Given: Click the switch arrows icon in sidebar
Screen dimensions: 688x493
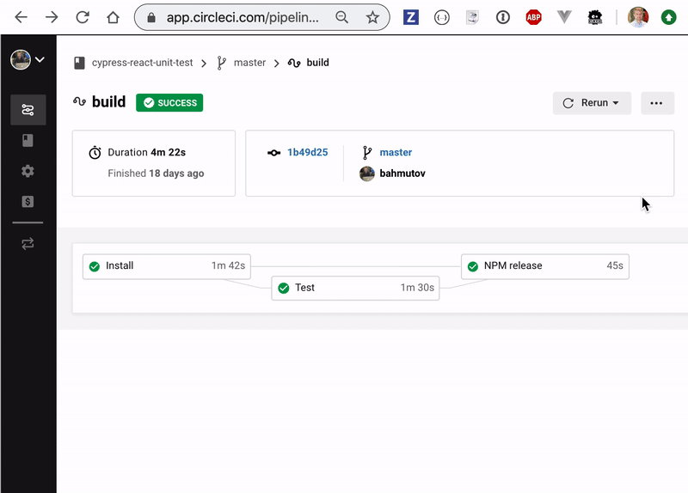Looking at the screenshot, I should (28, 244).
